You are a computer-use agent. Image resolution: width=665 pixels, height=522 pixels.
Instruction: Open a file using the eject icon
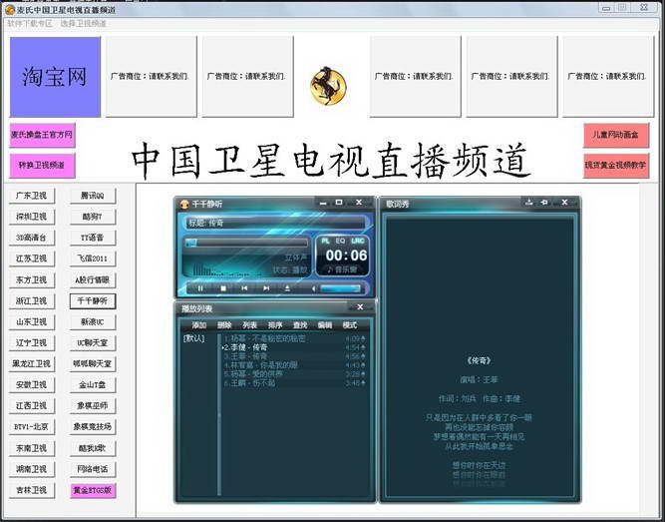[x=287, y=288]
